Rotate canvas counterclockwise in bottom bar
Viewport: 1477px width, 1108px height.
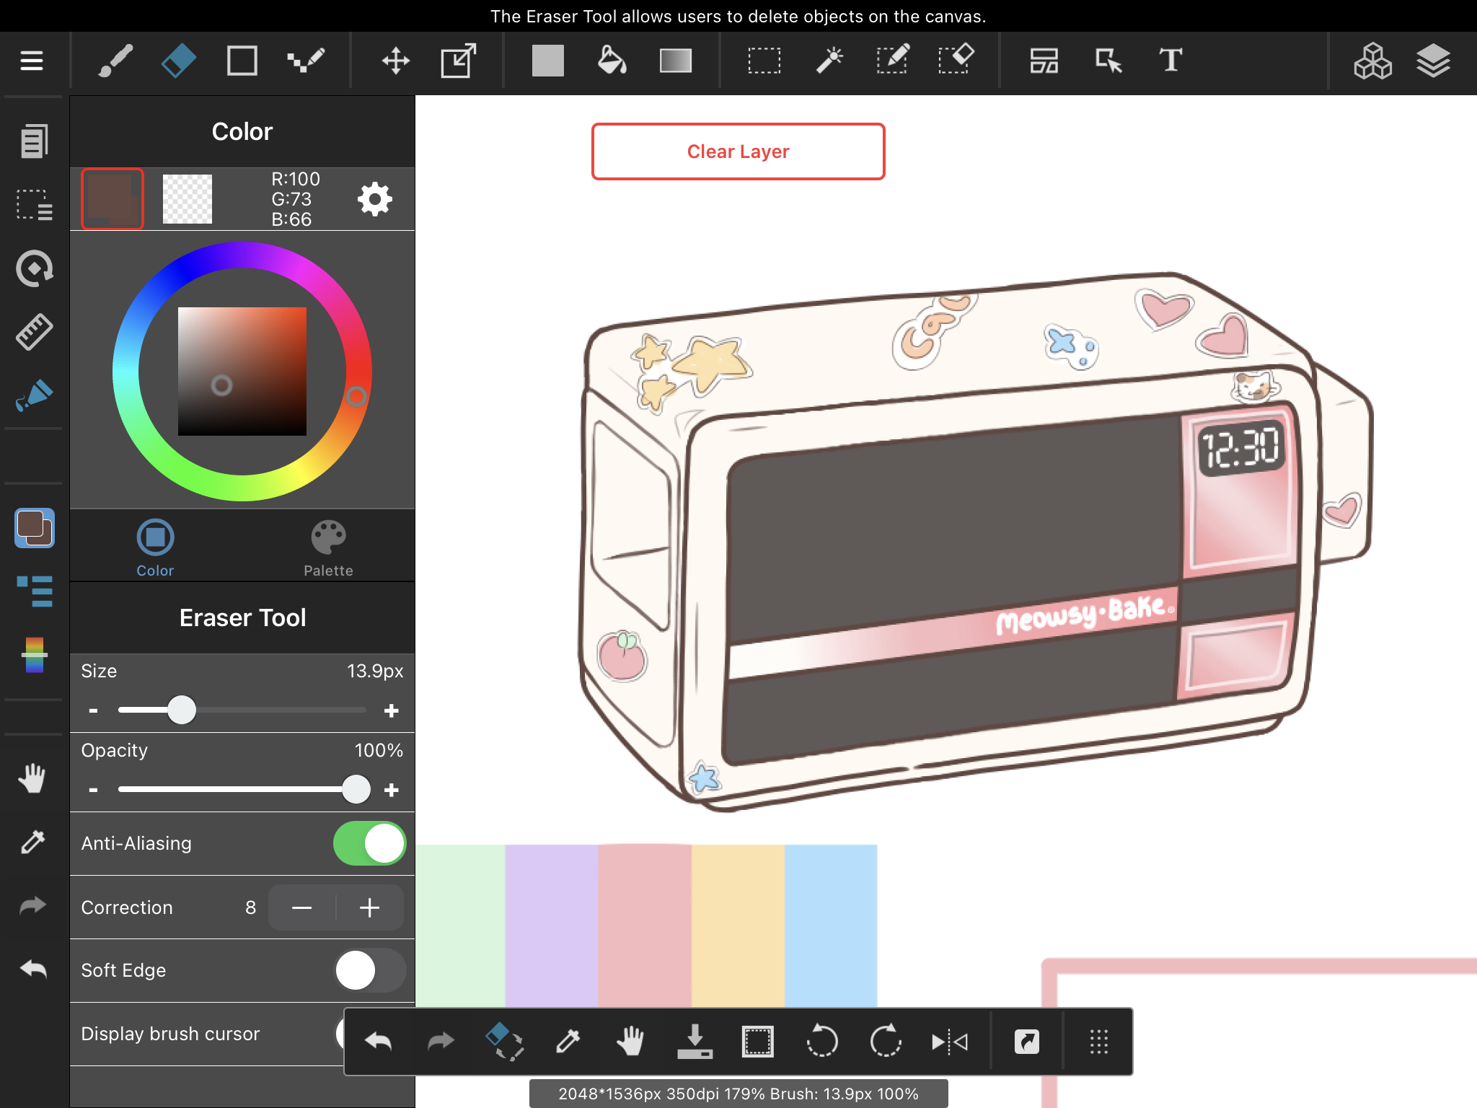pos(821,1042)
